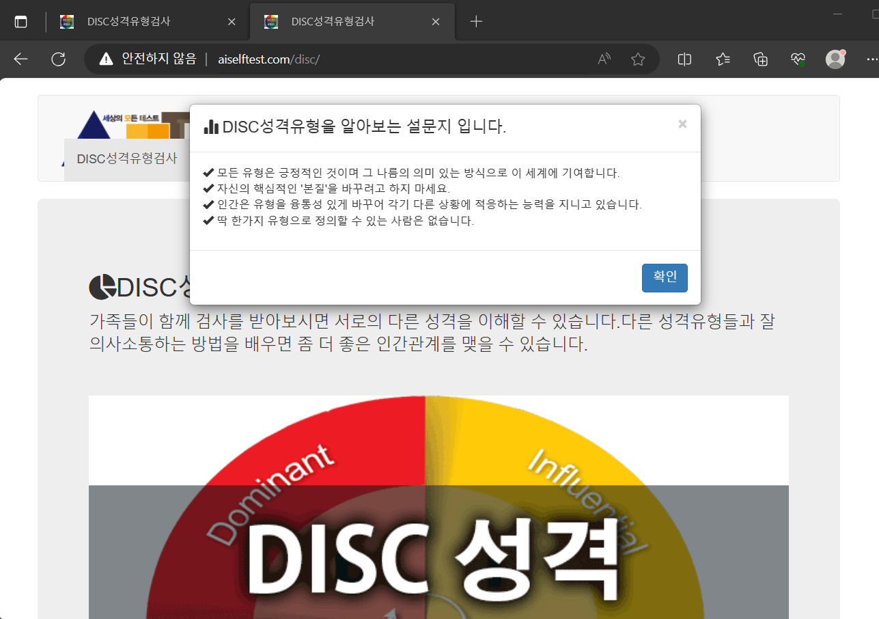Open the Collections icon
The width and height of the screenshot is (879, 619).
[x=759, y=59]
